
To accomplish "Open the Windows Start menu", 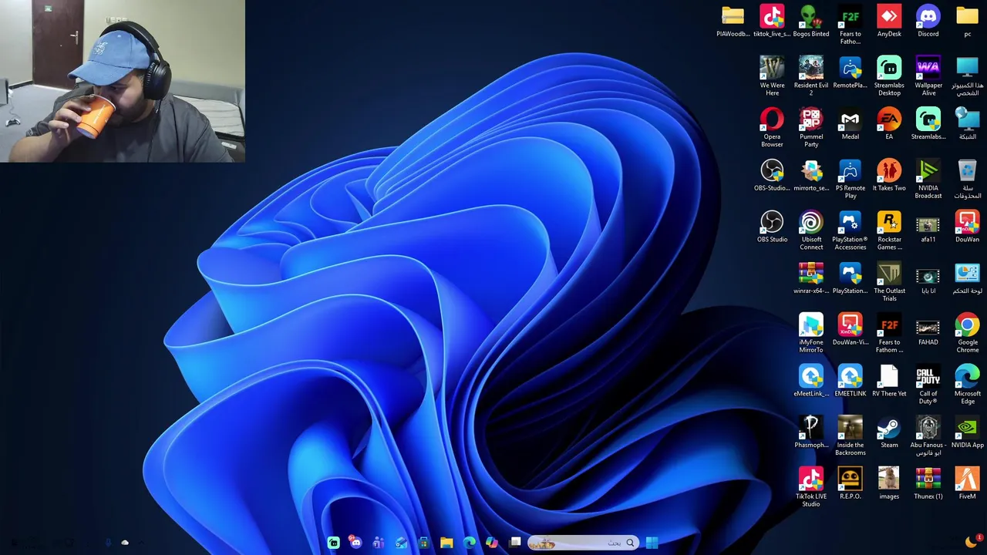I will pyautogui.click(x=652, y=543).
